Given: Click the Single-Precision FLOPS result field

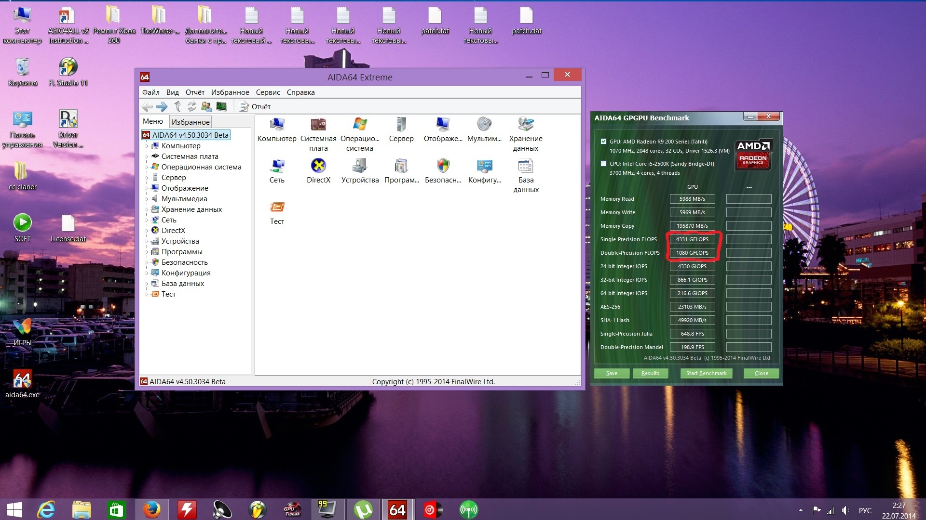Looking at the screenshot, I should tap(692, 239).
